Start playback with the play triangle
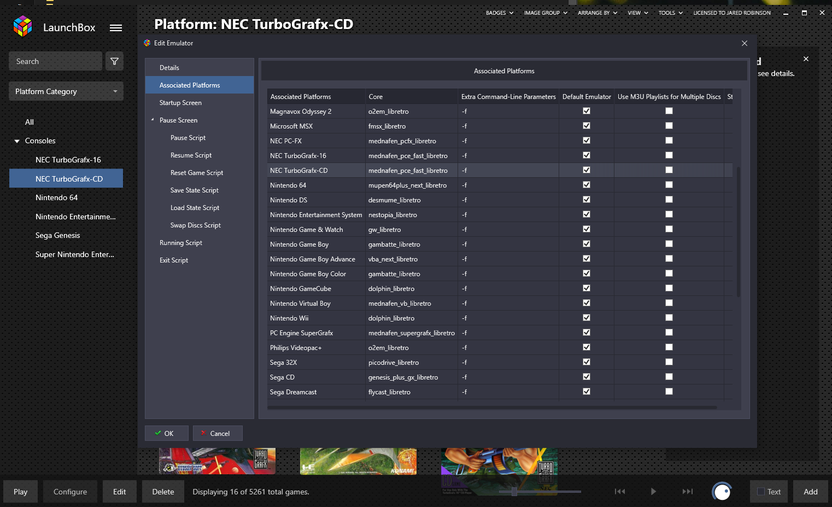Image resolution: width=832 pixels, height=507 pixels. [x=653, y=491]
